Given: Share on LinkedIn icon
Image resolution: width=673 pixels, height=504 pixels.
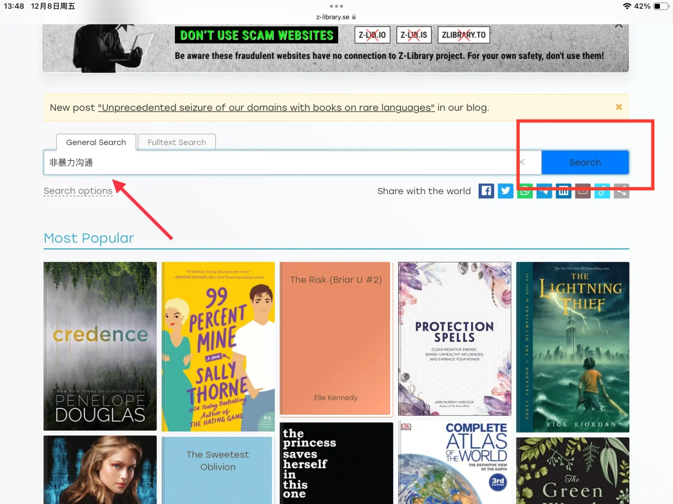Looking at the screenshot, I should (563, 191).
